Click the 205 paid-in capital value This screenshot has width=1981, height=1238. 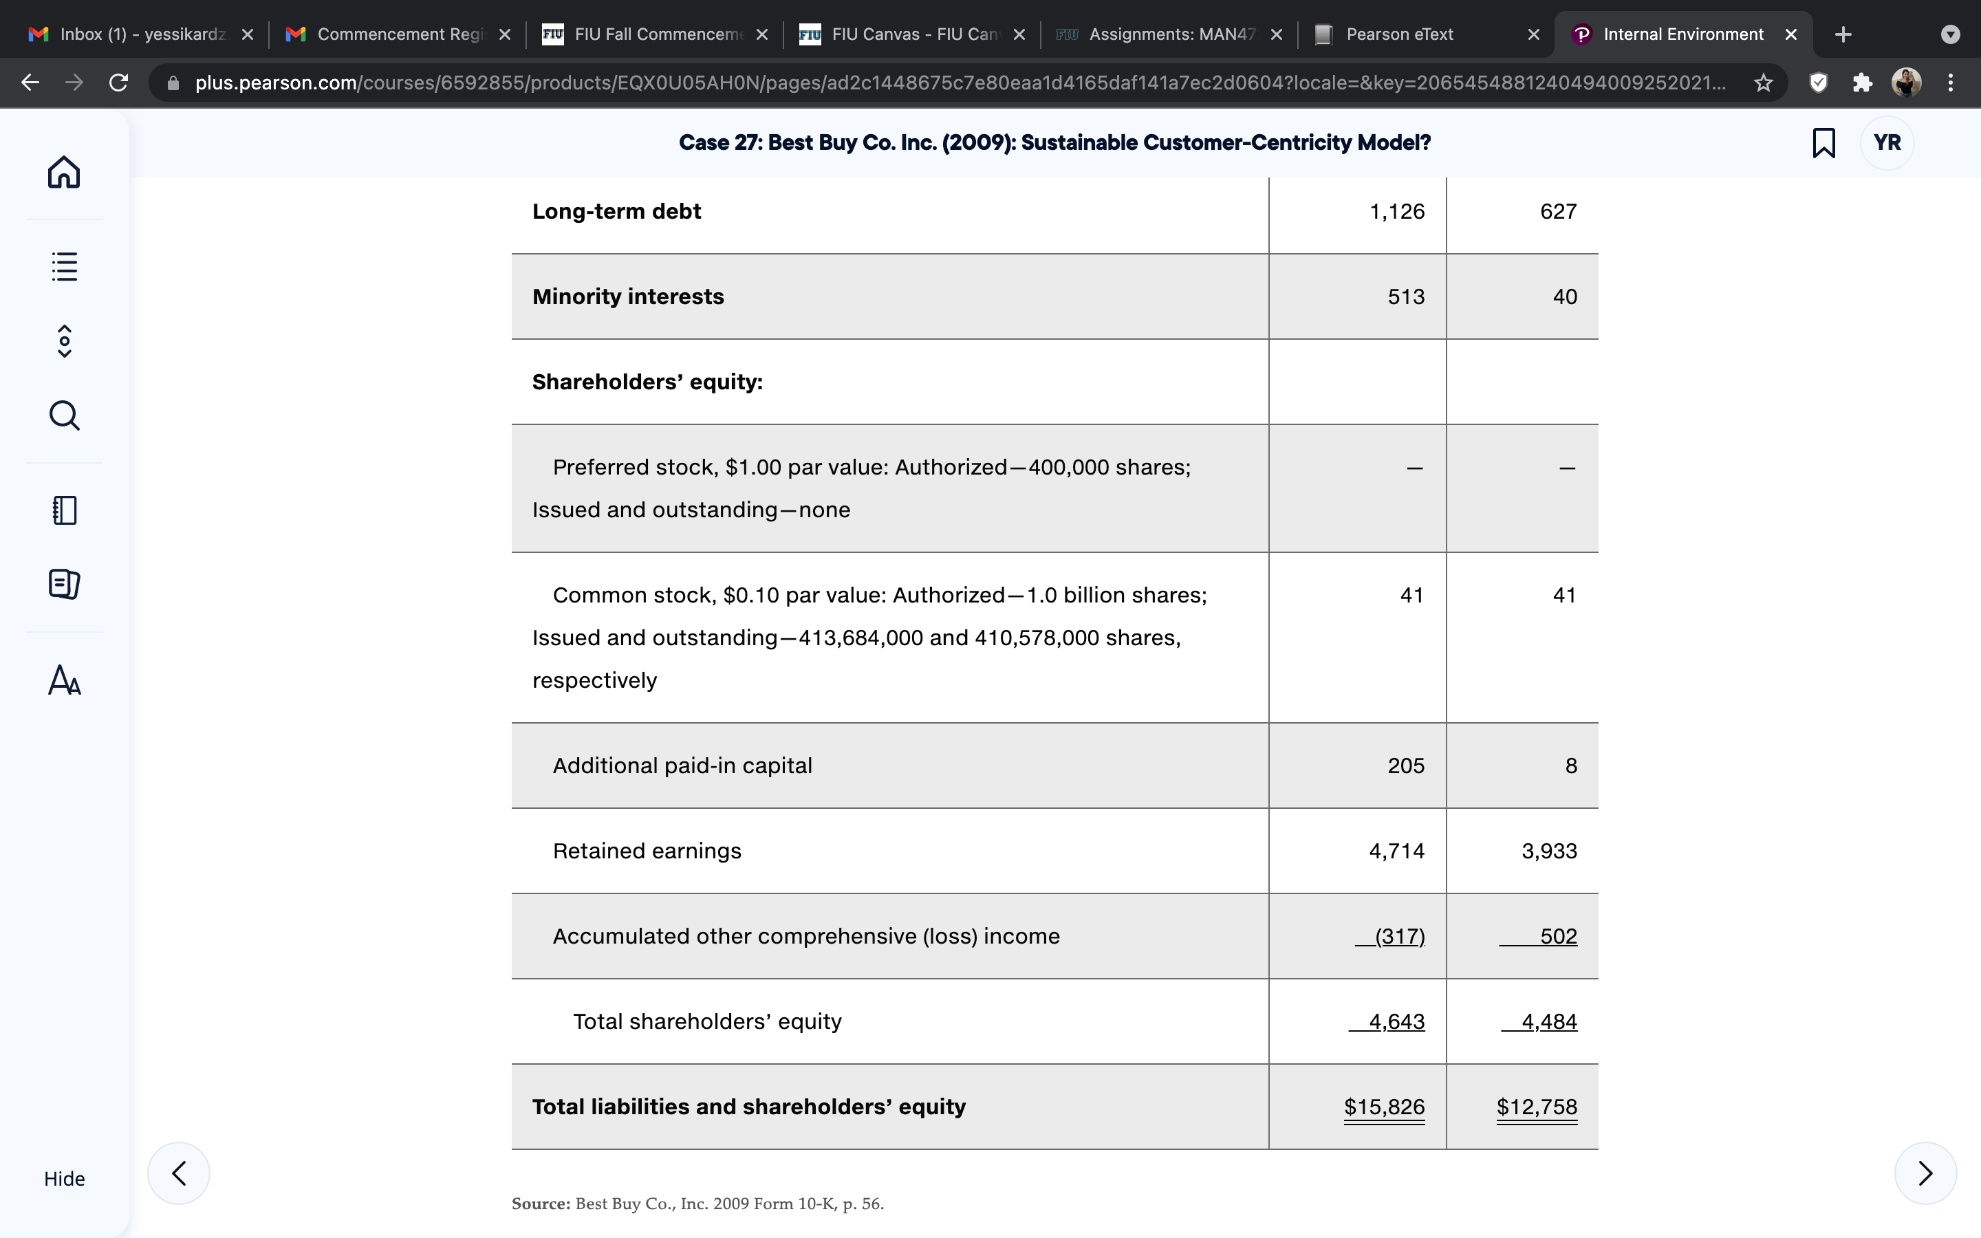click(1407, 765)
